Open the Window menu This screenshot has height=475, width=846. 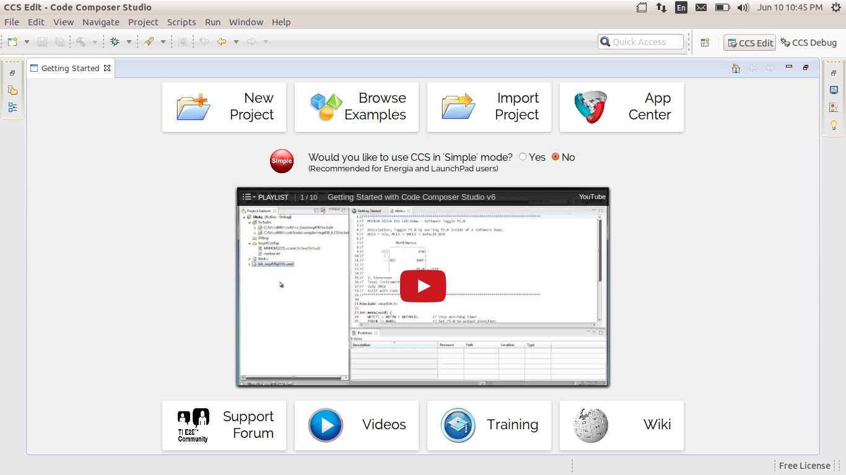pos(246,22)
